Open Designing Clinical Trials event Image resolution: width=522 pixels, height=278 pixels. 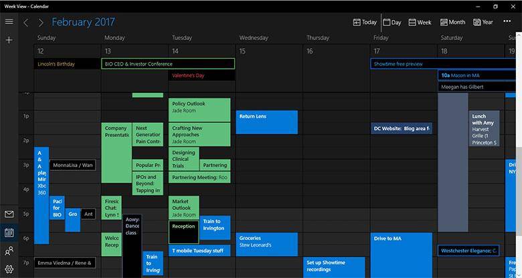184,158
